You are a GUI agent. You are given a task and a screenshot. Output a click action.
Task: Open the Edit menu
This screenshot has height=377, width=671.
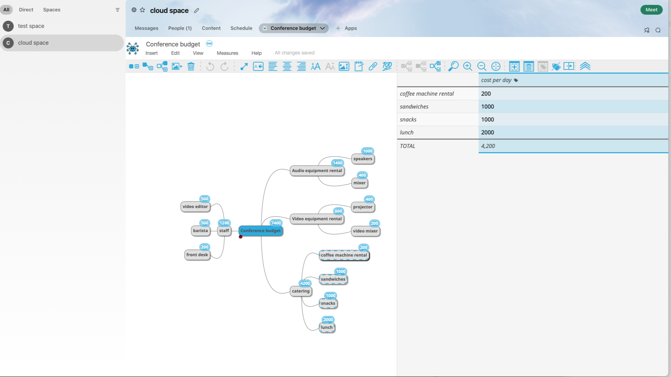tap(175, 53)
